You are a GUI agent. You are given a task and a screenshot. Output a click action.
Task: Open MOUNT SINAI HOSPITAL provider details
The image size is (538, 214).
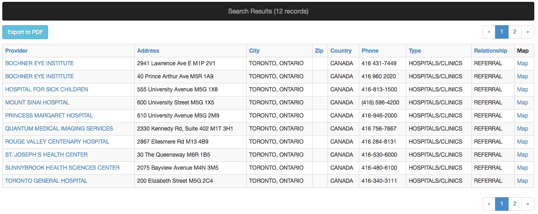[x=37, y=103]
